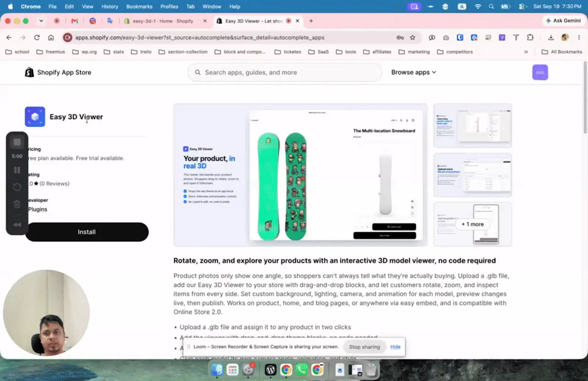The height and width of the screenshot is (381, 588).
Task: Open the History menu
Action: pos(110,7)
